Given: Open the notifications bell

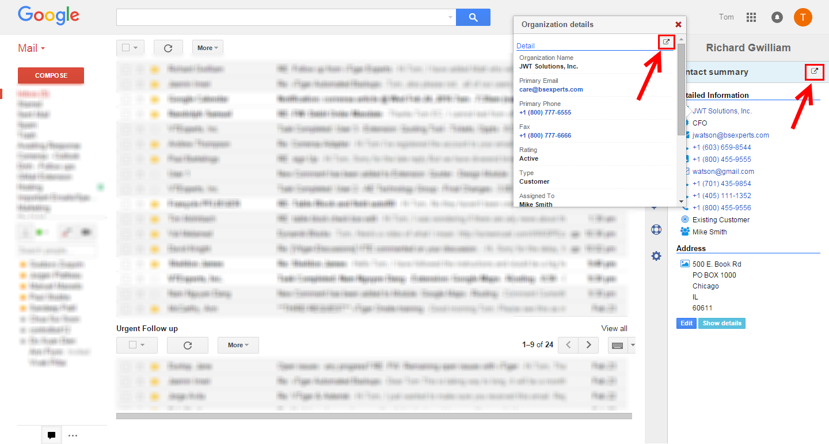Looking at the screenshot, I should point(777,17).
